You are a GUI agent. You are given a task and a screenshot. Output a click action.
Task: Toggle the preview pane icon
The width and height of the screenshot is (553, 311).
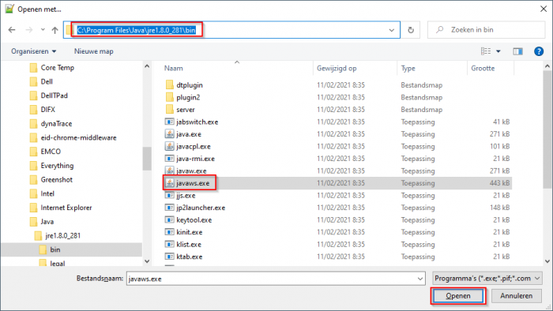(517, 51)
